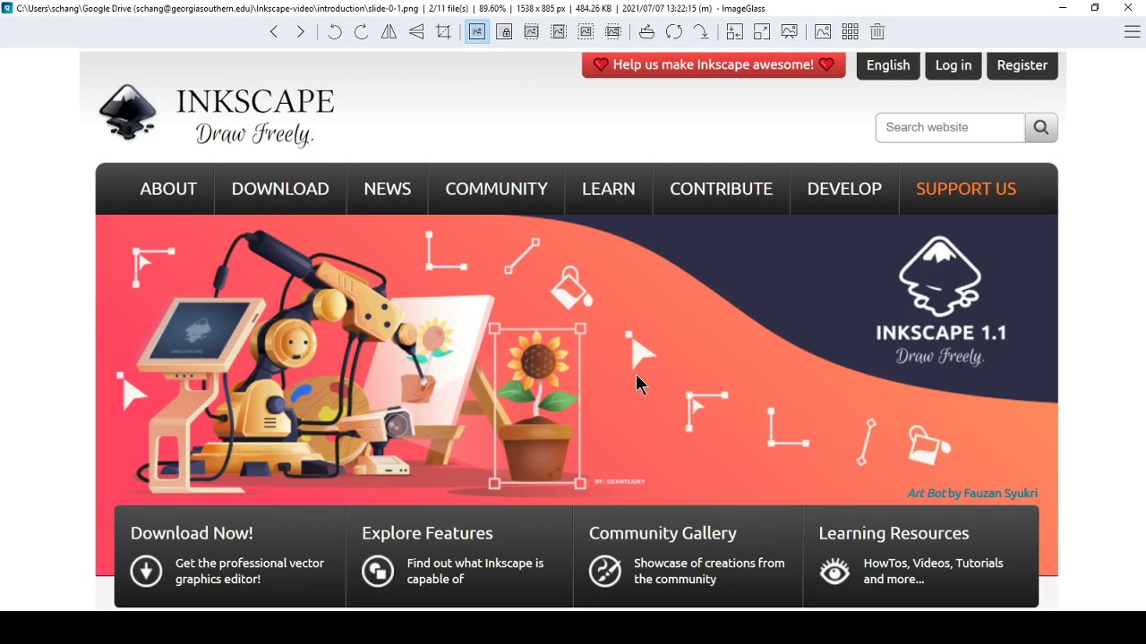Screen dimensions: 1146x644
Task: Click the Learning Resources heading
Action: tap(894, 533)
